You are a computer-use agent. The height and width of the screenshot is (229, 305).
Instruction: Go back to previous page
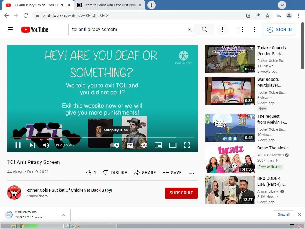[x=7, y=16]
